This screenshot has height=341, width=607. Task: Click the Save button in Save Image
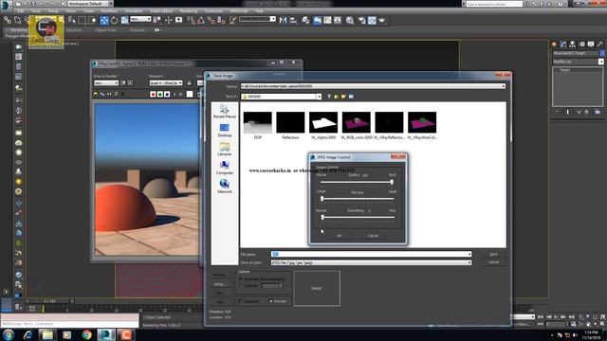[x=493, y=254]
